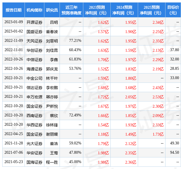
Task: Click the 国海证券 institution name
Action: [34, 162]
